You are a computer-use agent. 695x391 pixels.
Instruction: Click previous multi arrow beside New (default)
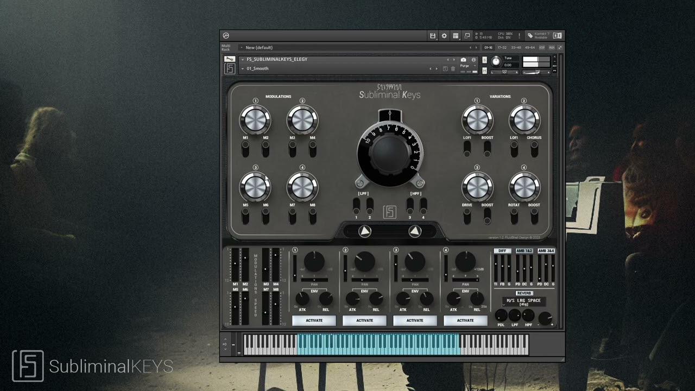[x=470, y=48]
